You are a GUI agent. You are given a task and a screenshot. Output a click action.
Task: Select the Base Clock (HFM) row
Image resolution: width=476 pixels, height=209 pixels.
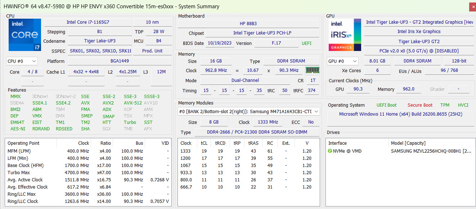pos(88,165)
